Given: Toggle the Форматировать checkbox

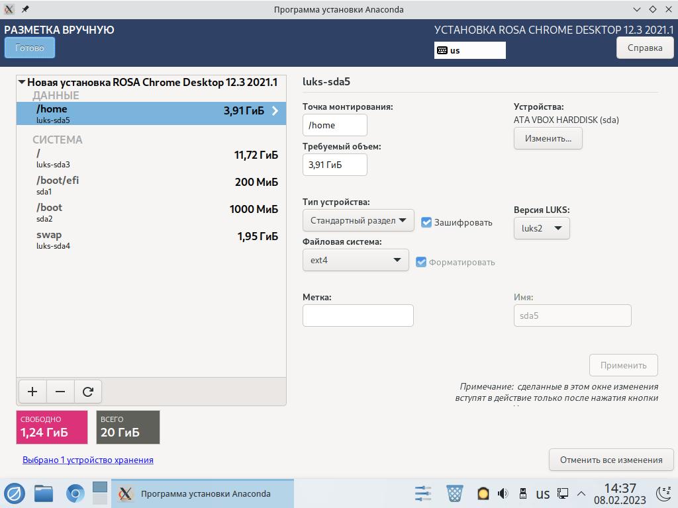Looking at the screenshot, I should [421, 262].
